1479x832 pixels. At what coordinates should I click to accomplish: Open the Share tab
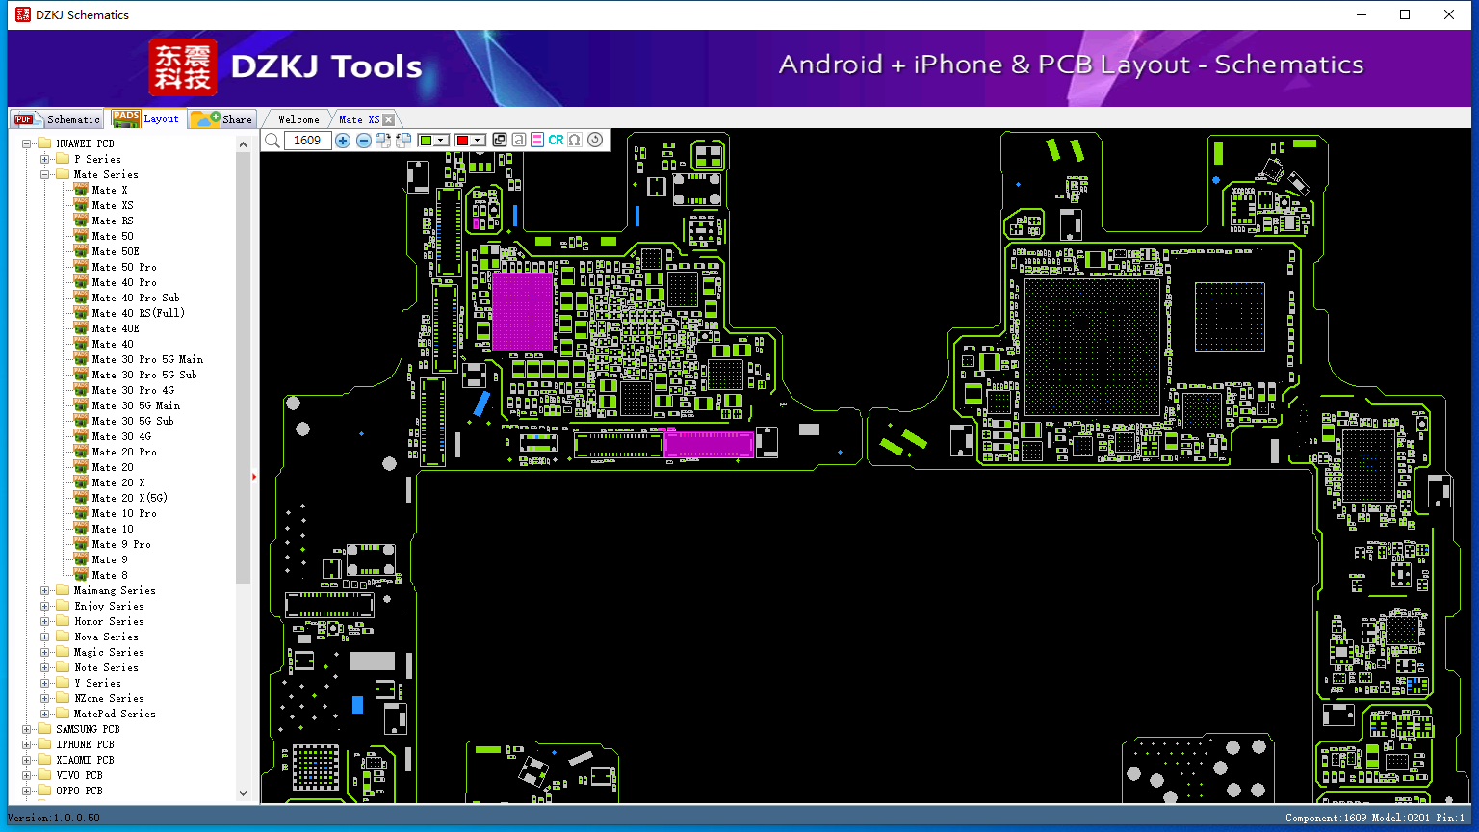click(x=221, y=118)
